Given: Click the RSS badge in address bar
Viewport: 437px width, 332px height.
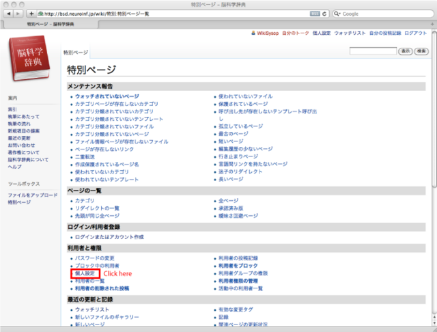Looking at the screenshot, I should (x=313, y=14).
